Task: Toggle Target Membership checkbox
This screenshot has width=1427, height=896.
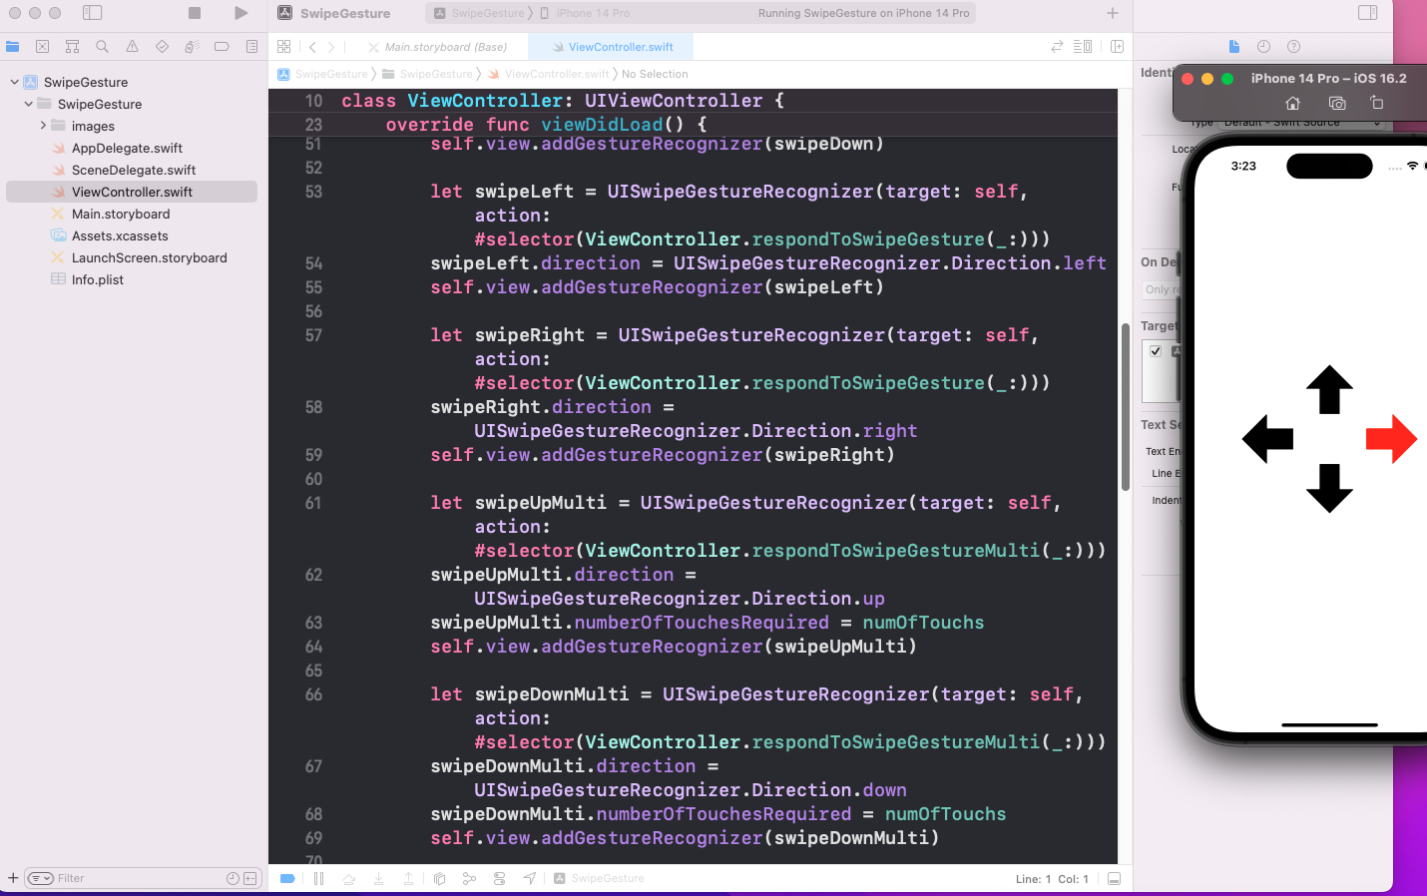Action: click(x=1156, y=351)
